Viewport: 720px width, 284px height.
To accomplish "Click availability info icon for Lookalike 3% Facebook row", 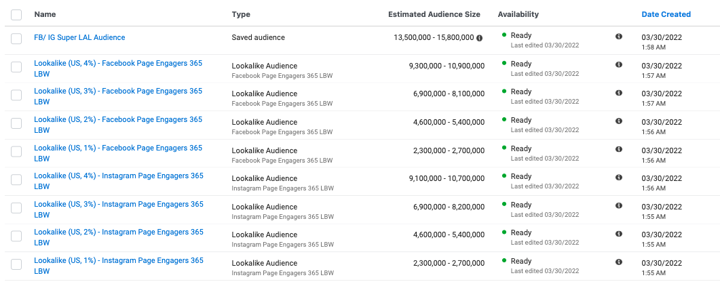I will pyautogui.click(x=618, y=93).
